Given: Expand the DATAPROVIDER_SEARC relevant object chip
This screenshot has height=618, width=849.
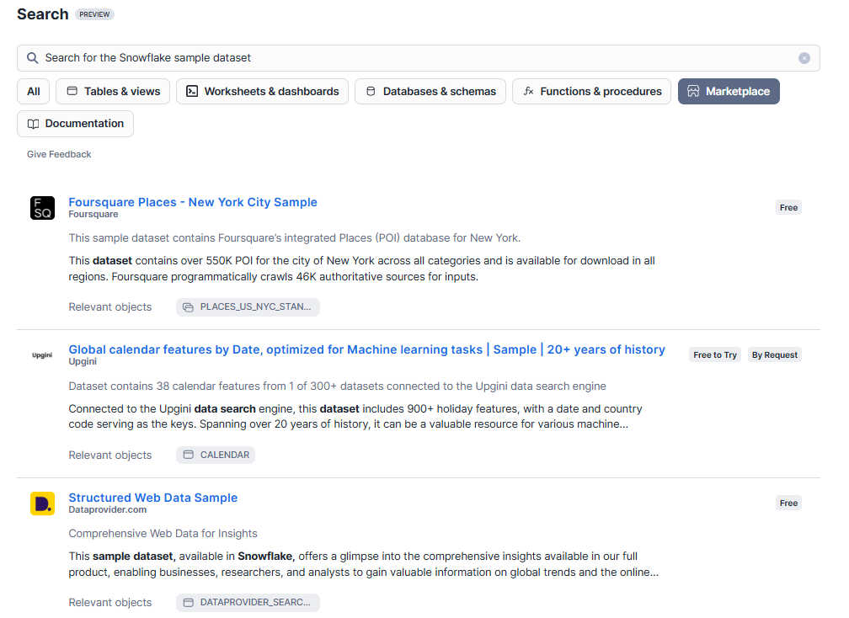Looking at the screenshot, I should [x=248, y=602].
